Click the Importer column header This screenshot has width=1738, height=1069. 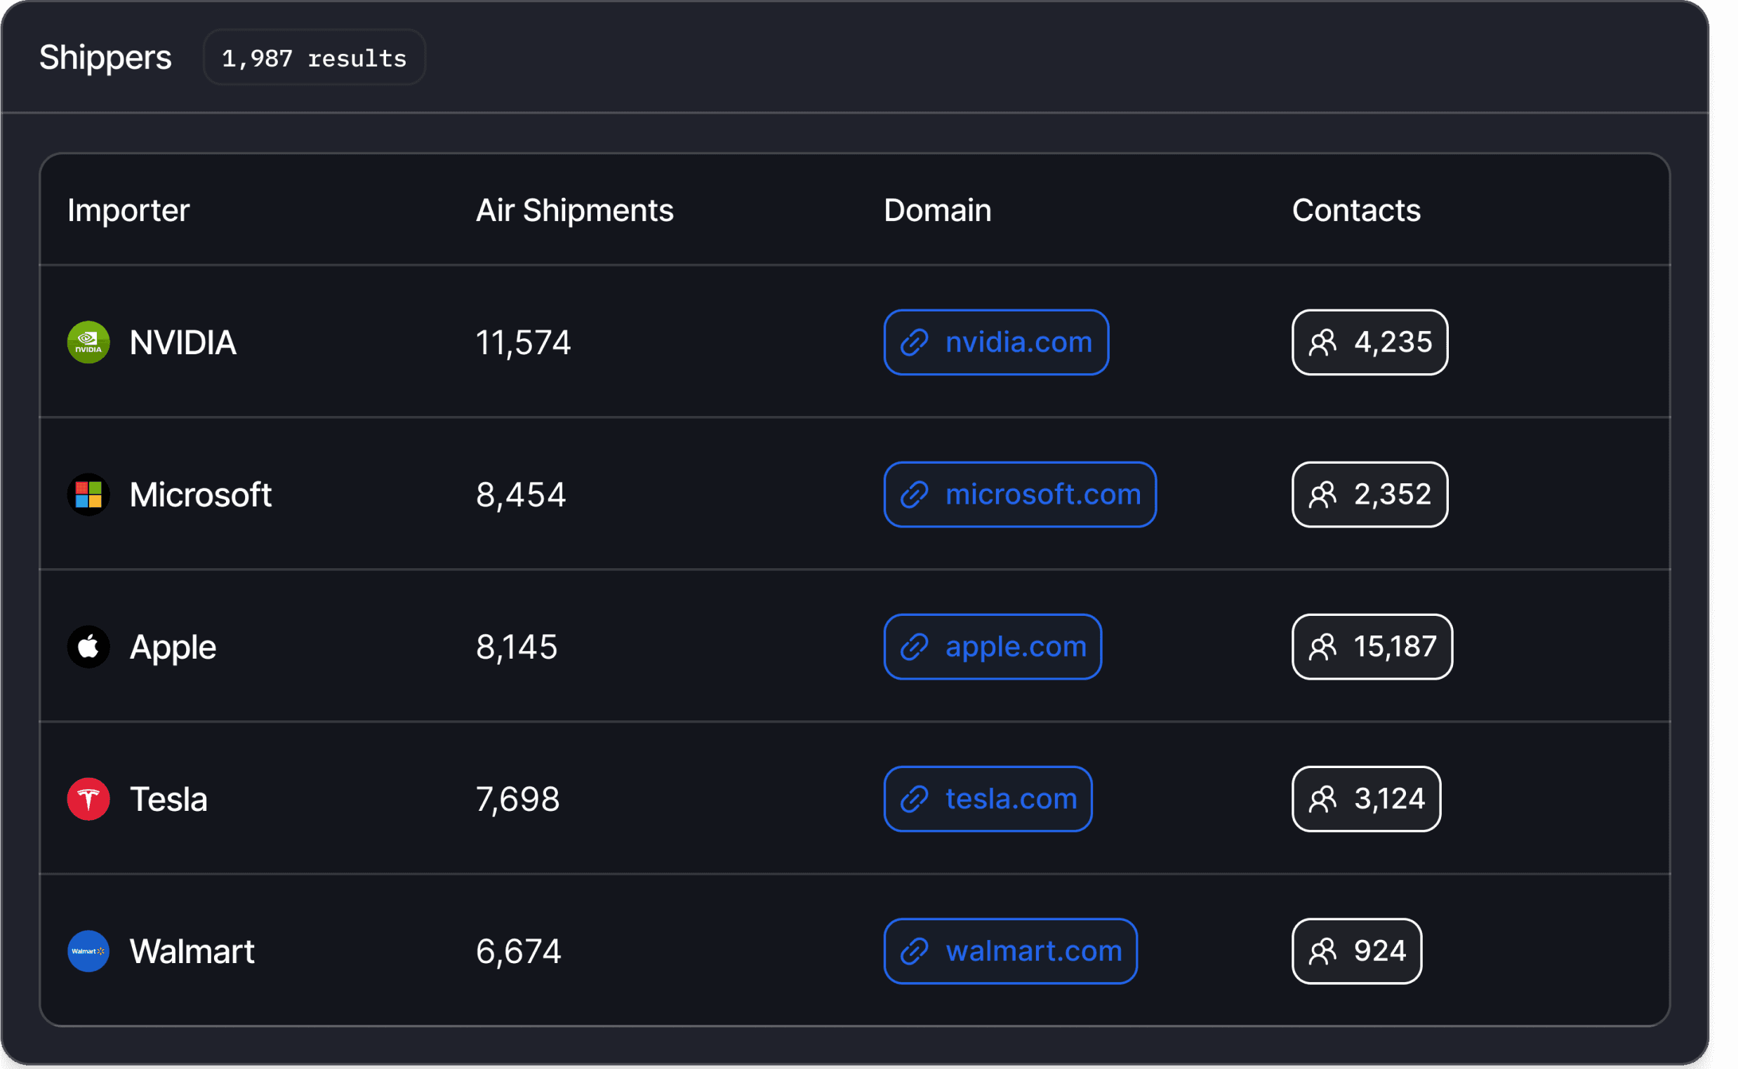tap(128, 210)
